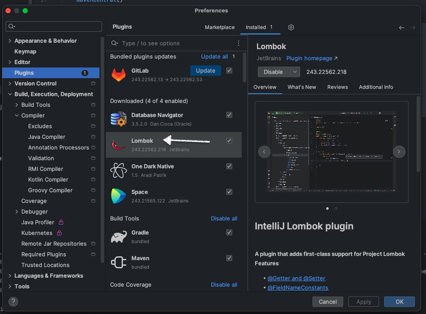
Task: Open the Additional Info tab
Action: pos(376,87)
